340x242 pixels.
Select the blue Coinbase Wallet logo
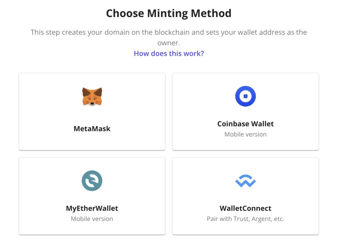point(245,96)
